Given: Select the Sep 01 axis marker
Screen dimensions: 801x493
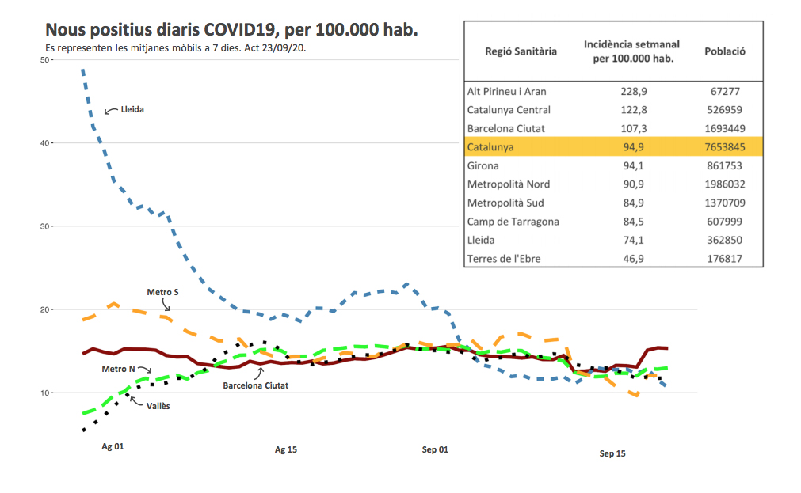Looking at the screenshot, I should tap(435, 449).
